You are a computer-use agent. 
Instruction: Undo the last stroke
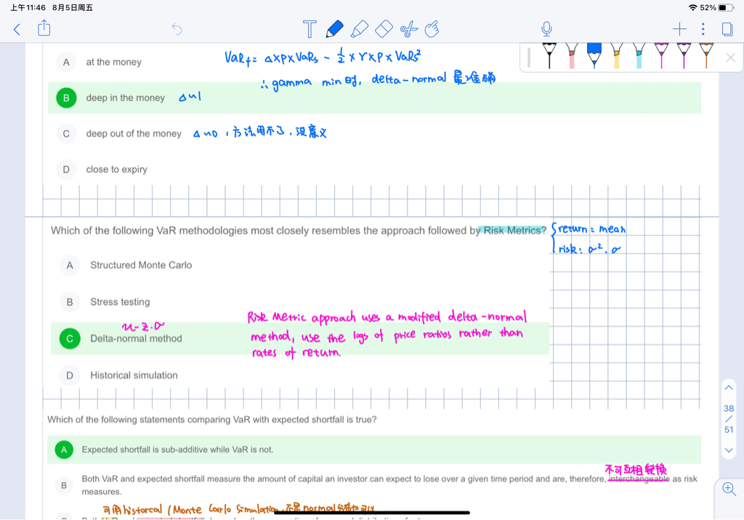[x=177, y=30]
